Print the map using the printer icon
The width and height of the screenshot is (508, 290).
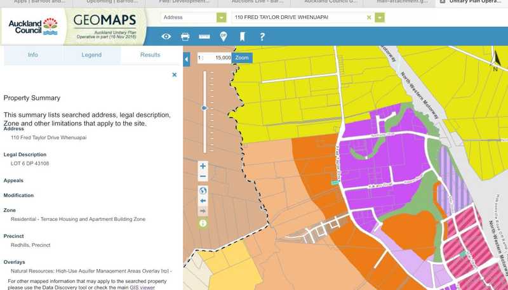tap(185, 37)
